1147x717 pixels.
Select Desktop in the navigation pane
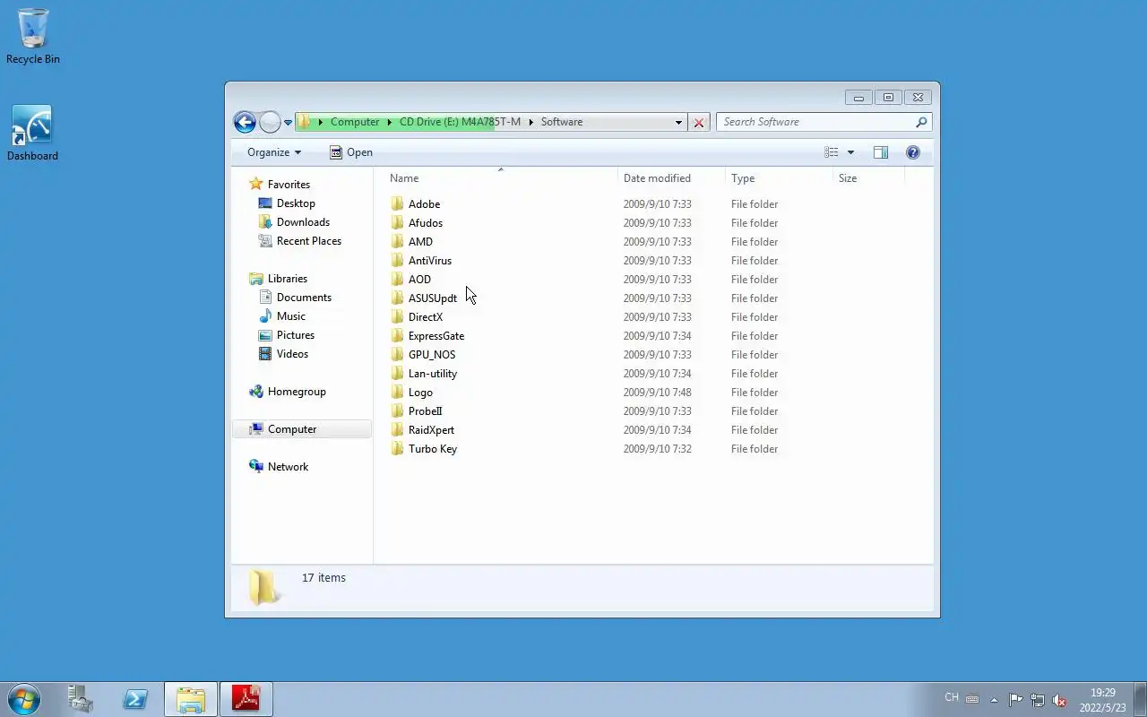pyautogui.click(x=287, y=203)
